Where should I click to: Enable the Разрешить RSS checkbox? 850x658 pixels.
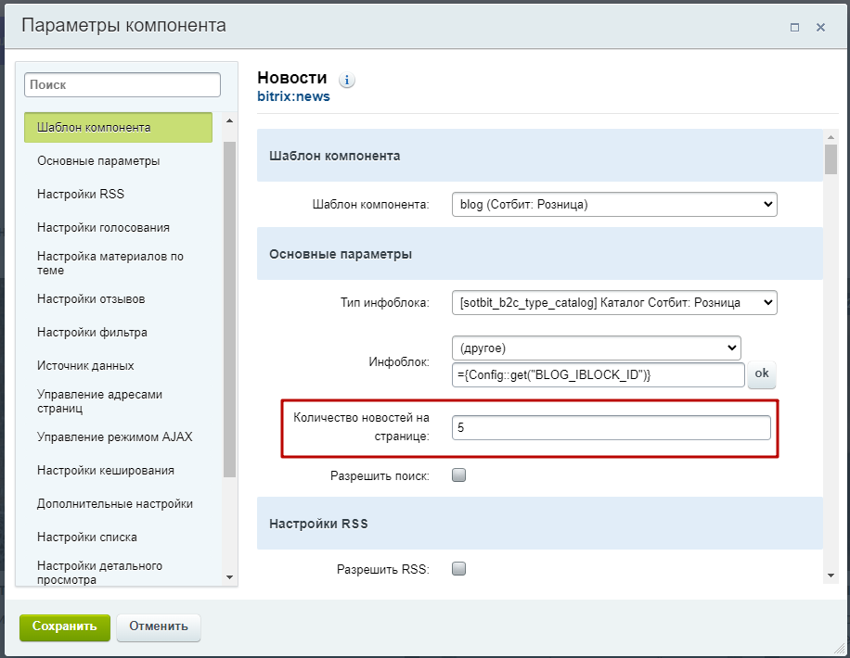coord(458,569)
